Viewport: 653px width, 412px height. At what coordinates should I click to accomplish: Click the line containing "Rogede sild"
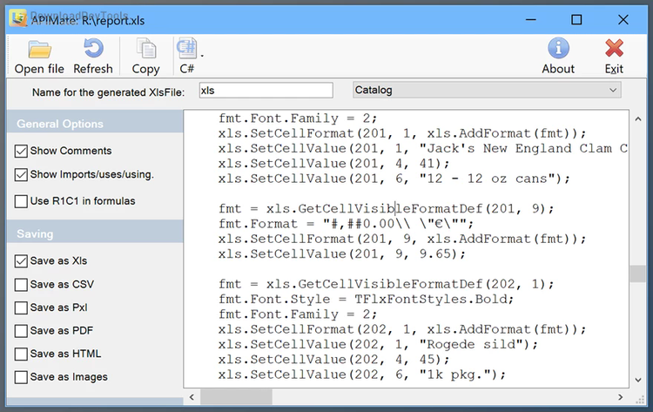379,345
